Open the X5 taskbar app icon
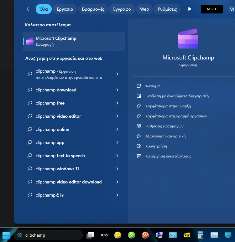Viewport: 235px width, 242px height. (104, 235)
